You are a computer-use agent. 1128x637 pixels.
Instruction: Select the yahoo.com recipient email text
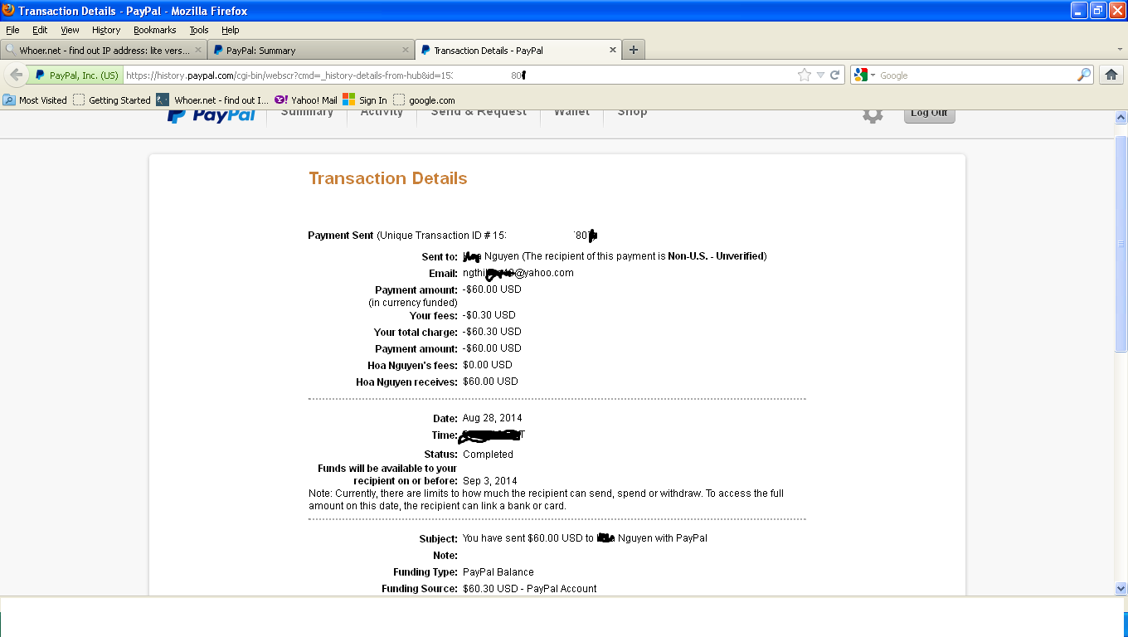pos(518,273)
